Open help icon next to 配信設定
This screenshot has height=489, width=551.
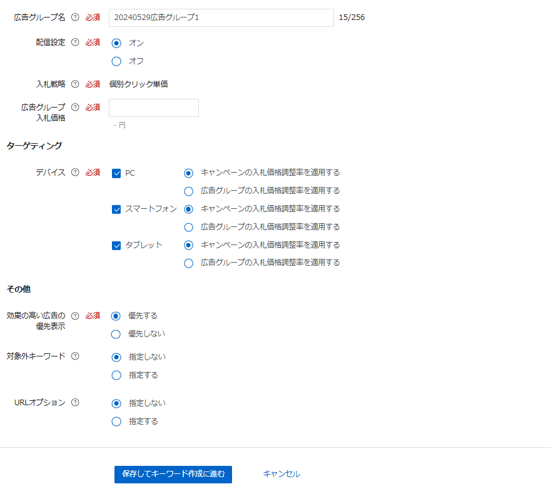coord(75,43)
